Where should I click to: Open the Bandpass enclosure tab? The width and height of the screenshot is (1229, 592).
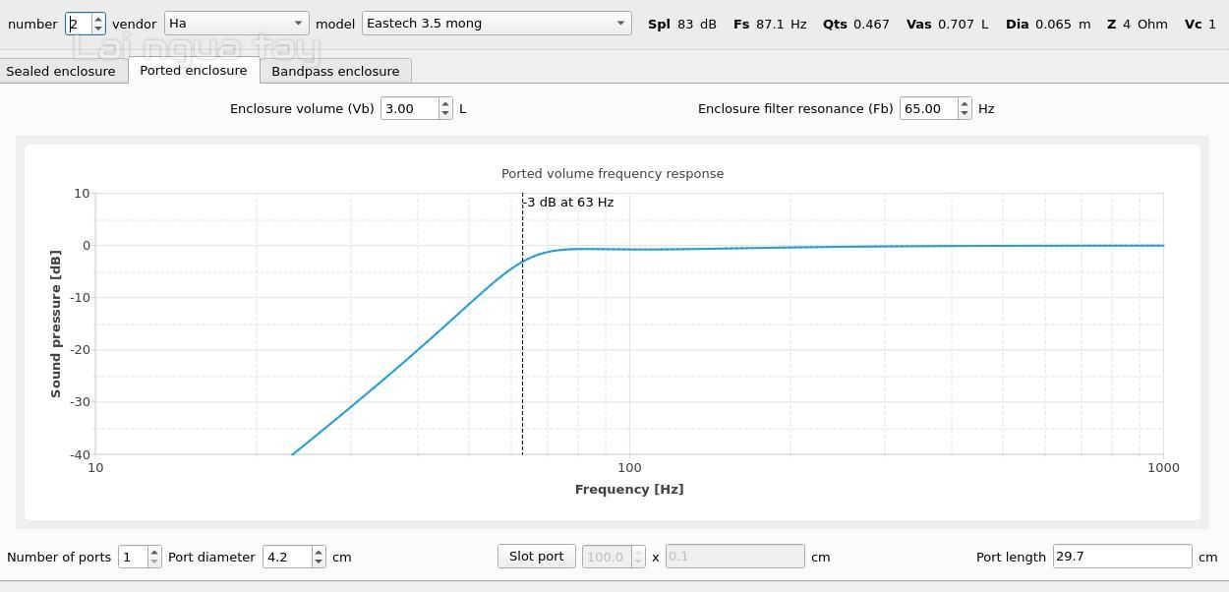coord(335,71)
